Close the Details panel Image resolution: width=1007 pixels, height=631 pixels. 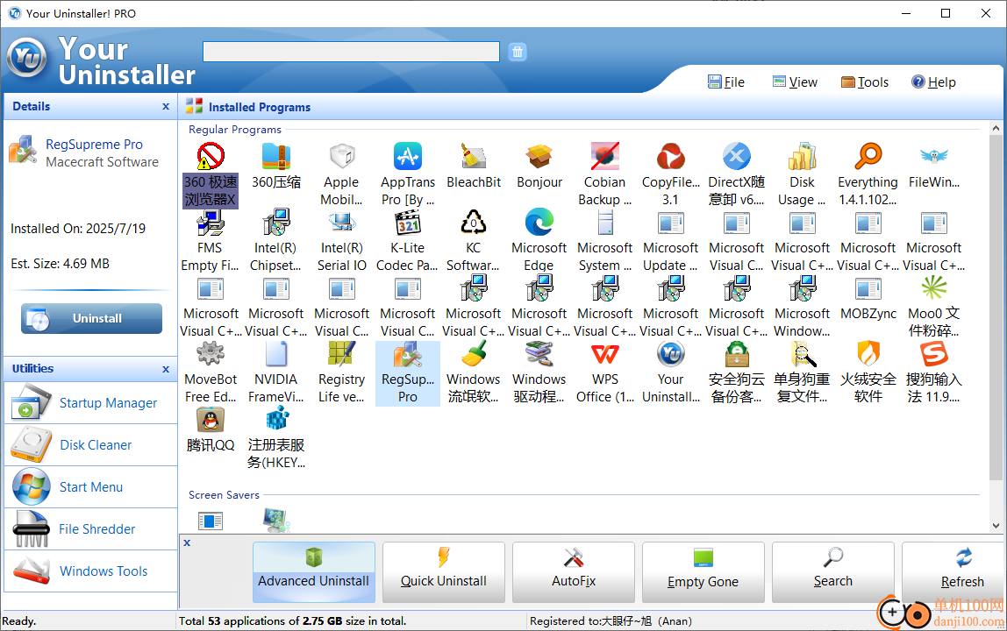point(166,107)
